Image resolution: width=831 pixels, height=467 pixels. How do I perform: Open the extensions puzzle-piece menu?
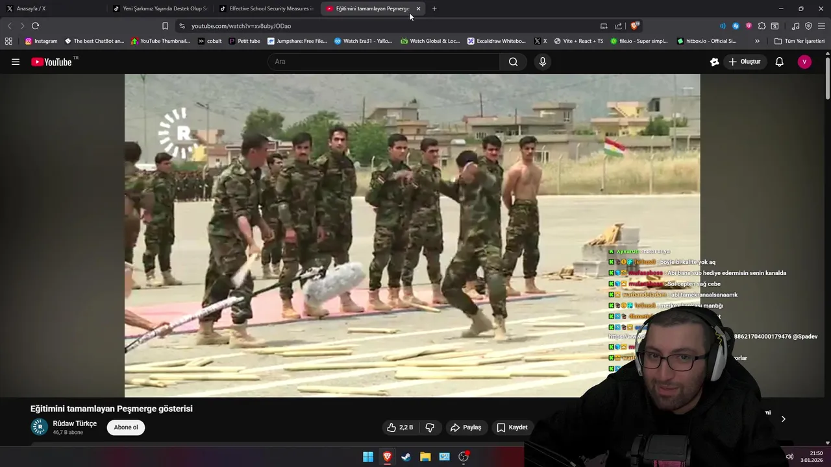tap(762, 26)
